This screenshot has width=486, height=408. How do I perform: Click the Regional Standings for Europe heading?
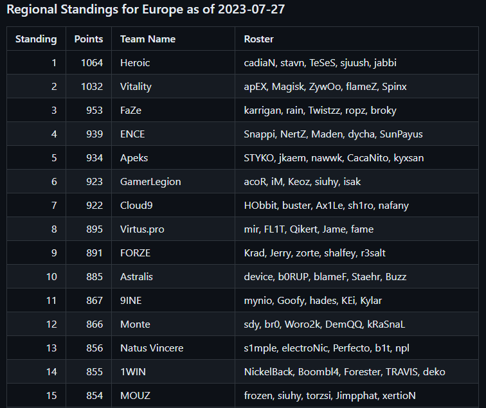tap(146, 9)
